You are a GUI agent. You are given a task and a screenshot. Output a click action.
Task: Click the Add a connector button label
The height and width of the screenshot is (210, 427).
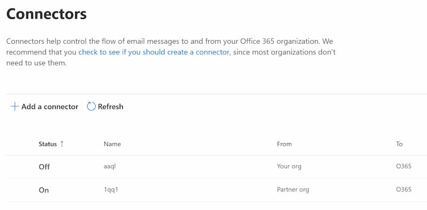point(50,106)
